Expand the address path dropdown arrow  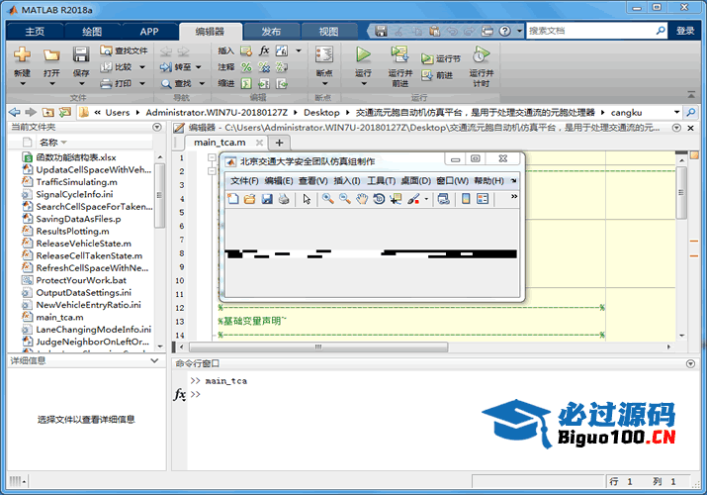point(676,112)
